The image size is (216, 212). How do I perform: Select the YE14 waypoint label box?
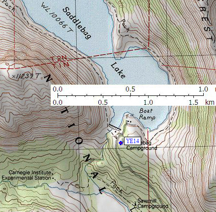[x=133, y=141]
